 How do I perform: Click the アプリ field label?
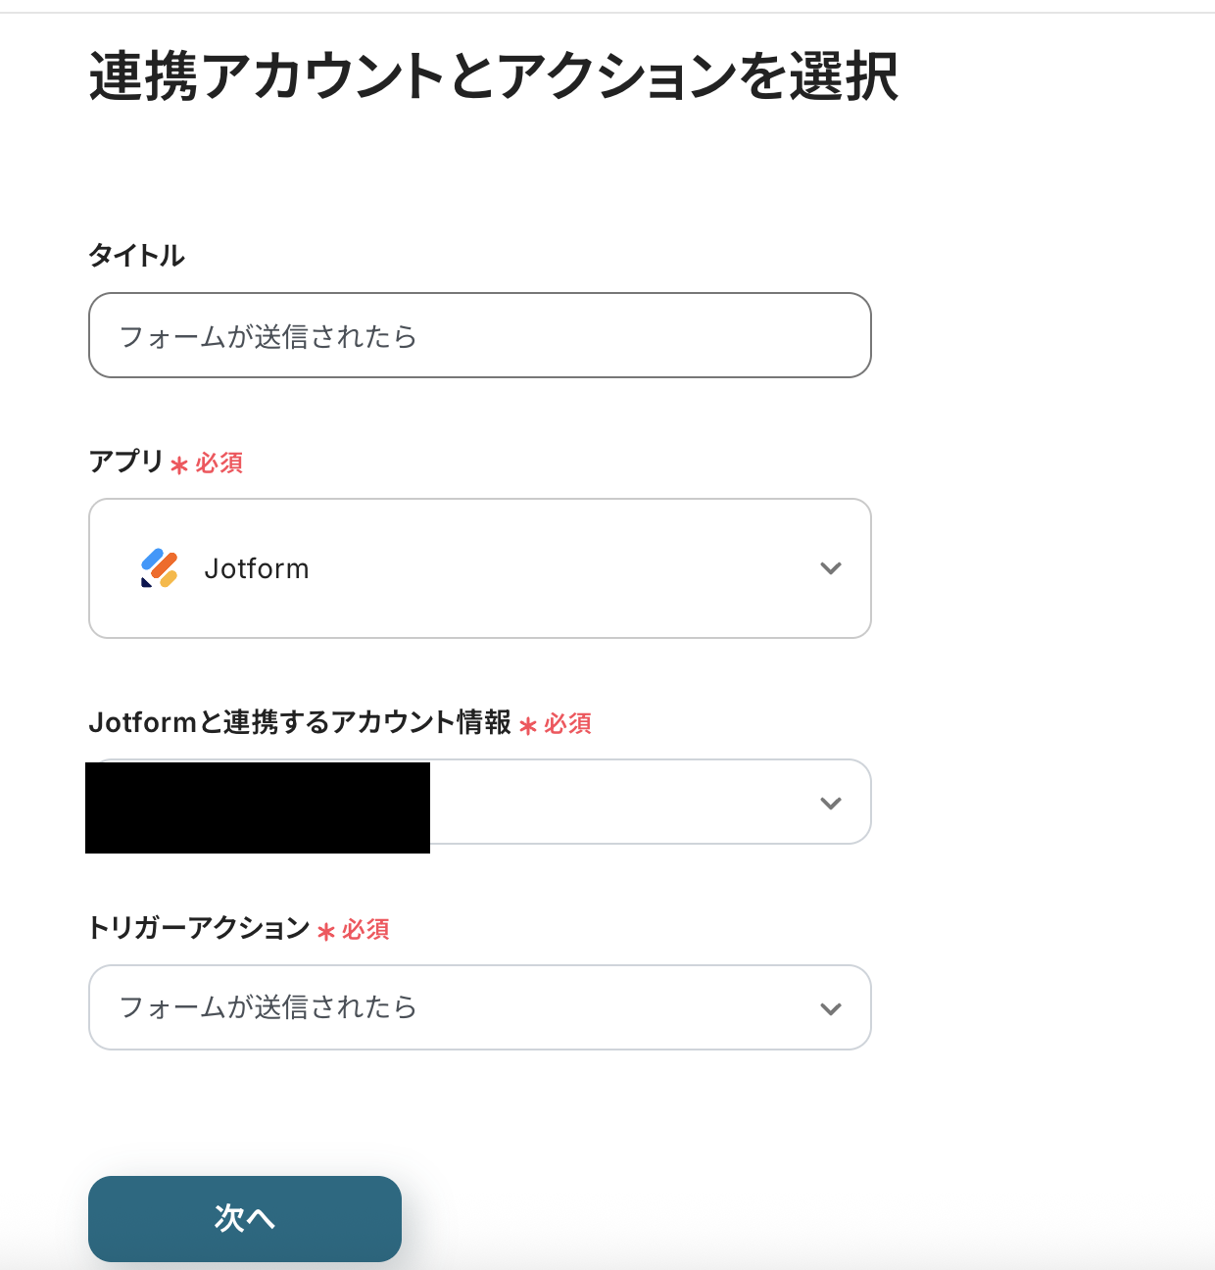coord(125,461)
